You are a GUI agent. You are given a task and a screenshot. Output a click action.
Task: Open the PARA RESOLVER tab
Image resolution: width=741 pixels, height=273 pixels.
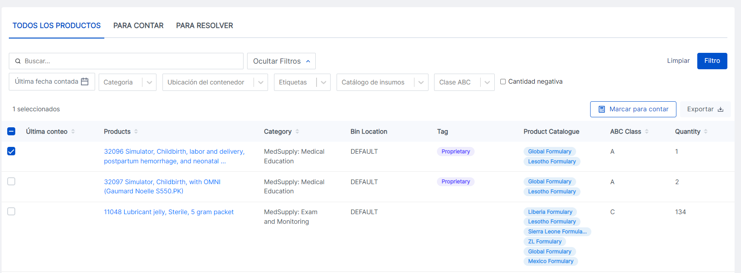205,26
